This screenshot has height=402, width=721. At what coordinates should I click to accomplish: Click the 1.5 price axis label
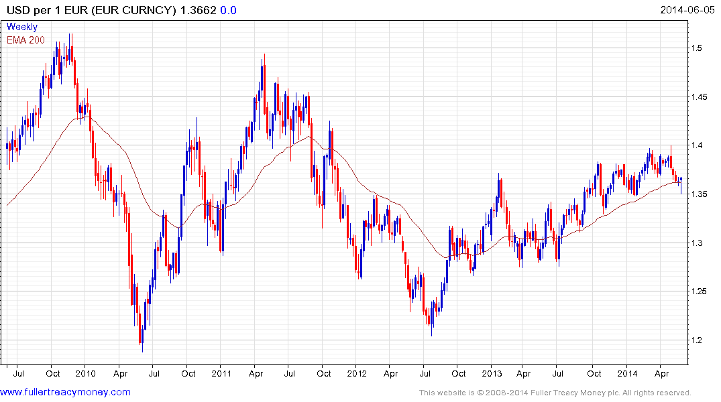coord(696,48)
